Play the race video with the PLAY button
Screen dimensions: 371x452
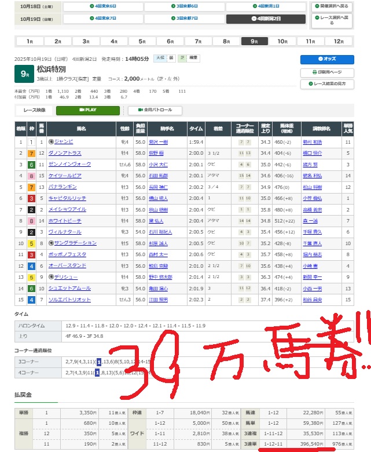[88, 110]
